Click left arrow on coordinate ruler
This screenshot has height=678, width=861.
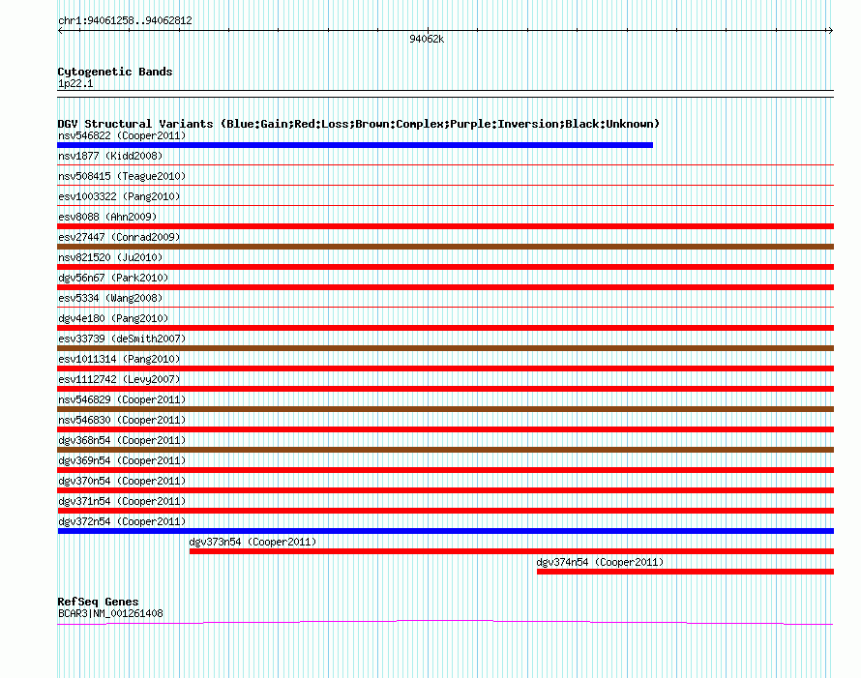[x=60, y=31]
